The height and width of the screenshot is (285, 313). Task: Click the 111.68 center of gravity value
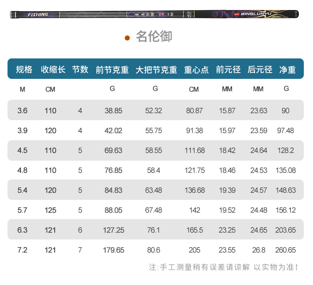coord(194,150)
